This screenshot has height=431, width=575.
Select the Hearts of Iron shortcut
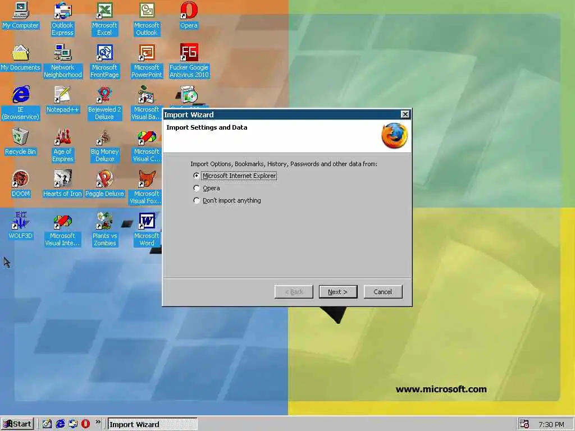coord(63,184)
